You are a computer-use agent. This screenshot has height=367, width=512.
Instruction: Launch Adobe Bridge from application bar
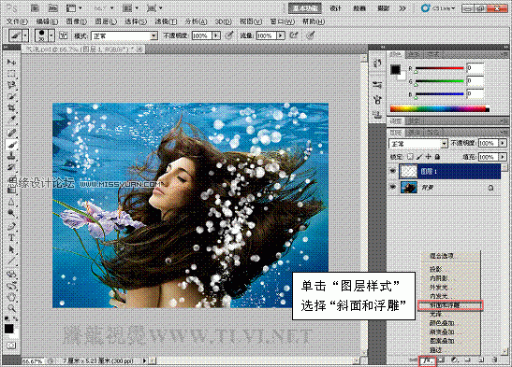[x=35, y=8]
